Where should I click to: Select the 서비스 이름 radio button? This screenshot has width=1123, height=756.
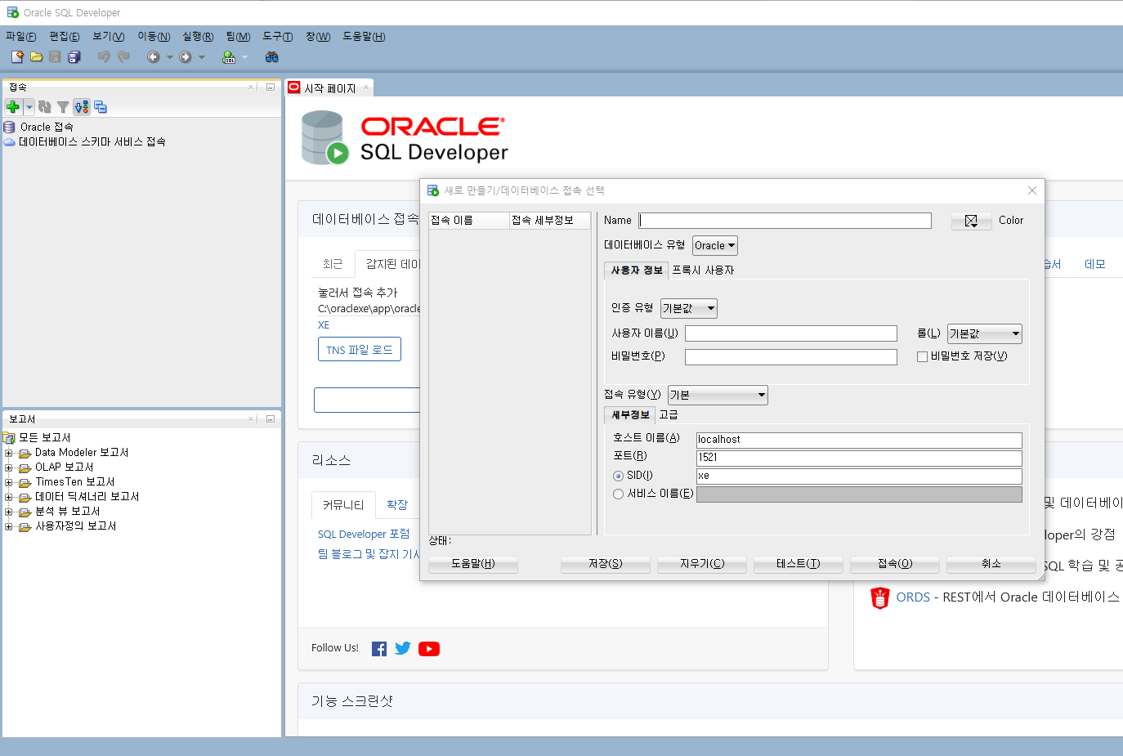click(x=618, y=494)
